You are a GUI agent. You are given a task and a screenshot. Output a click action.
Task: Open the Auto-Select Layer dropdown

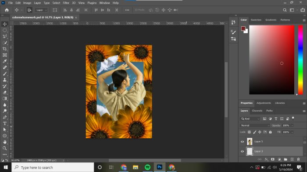point(41,10)
